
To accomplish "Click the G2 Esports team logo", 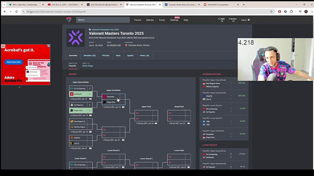I will [x=72, y=105].
